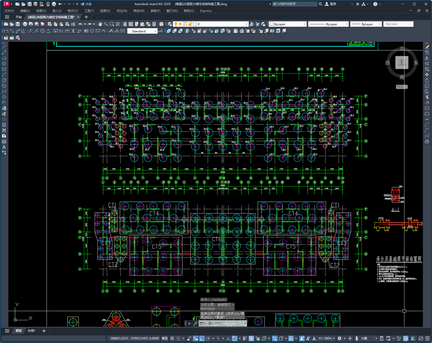The image size is (432, 343).
Task: Select the Move tool in modify toolbar
Action: click(x=427, y=75)
